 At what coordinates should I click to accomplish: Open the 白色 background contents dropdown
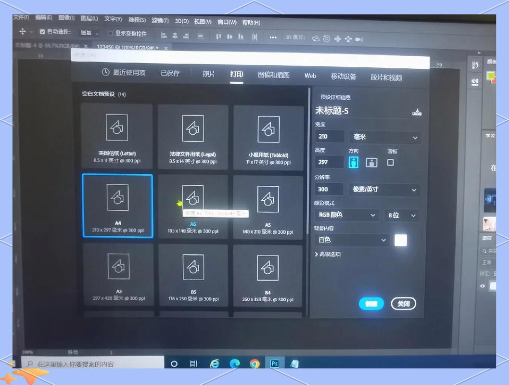pyautogui.click(x=352, y=240)
